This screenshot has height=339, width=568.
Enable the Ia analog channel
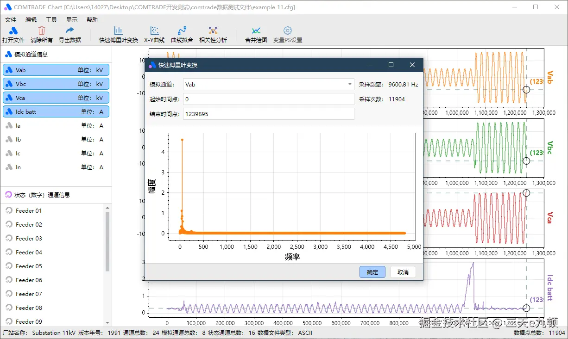point(56,125)
